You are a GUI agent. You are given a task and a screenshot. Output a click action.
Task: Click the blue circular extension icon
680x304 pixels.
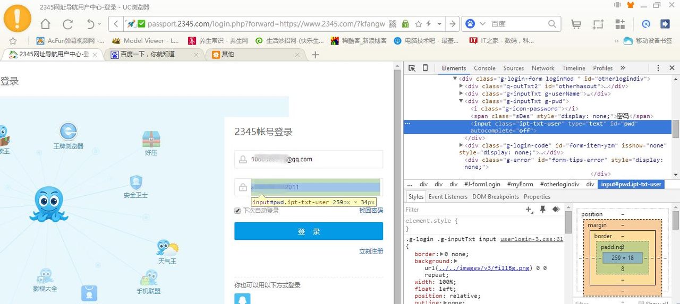[x=646, y=24]
